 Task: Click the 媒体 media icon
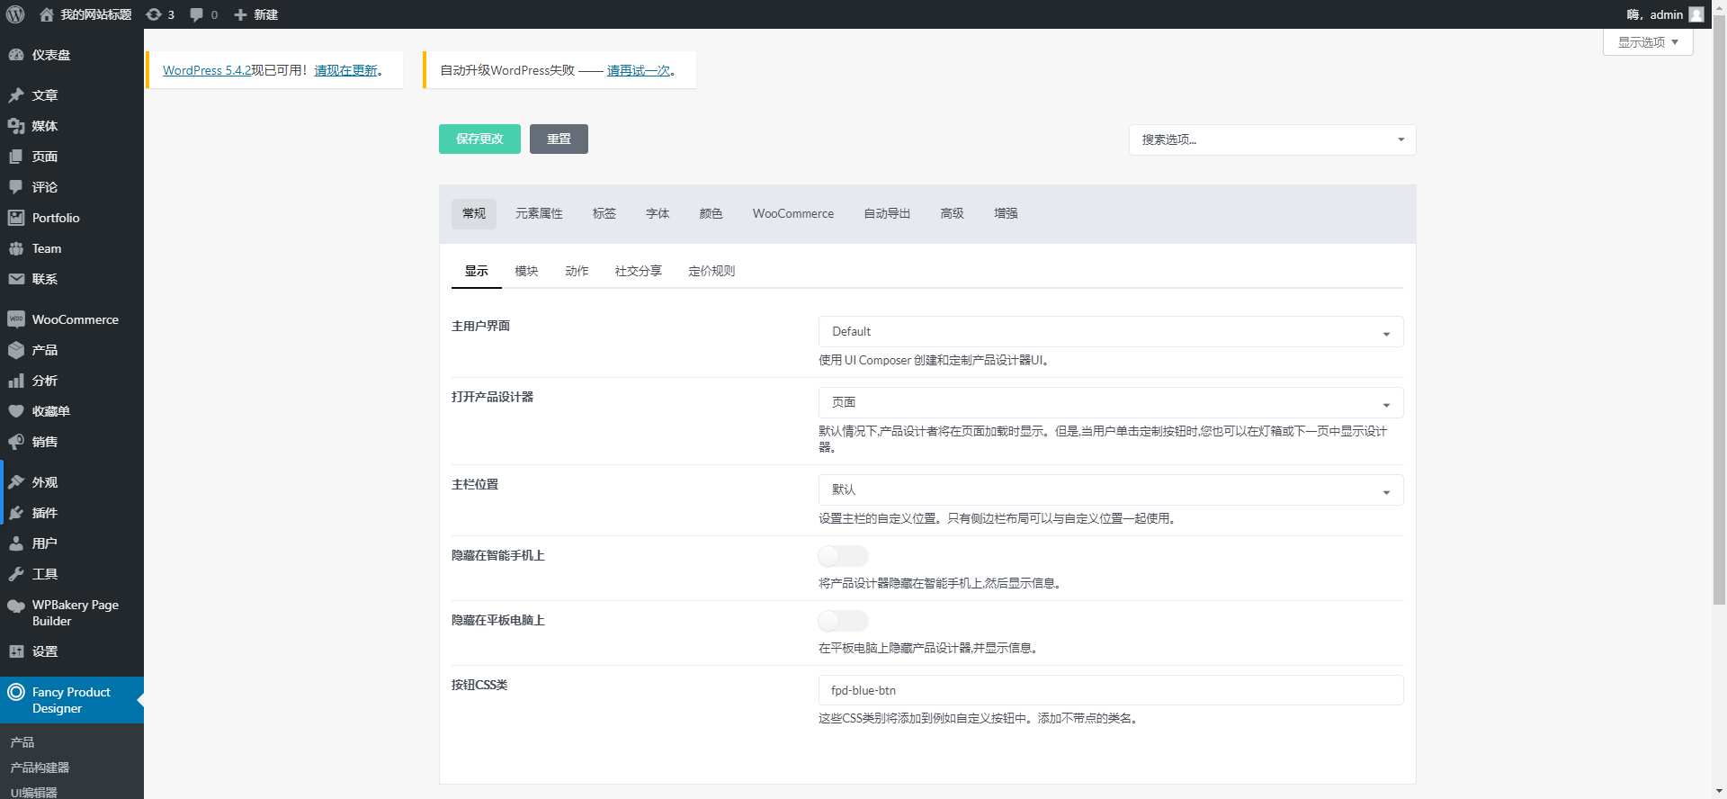click(16, 126)
